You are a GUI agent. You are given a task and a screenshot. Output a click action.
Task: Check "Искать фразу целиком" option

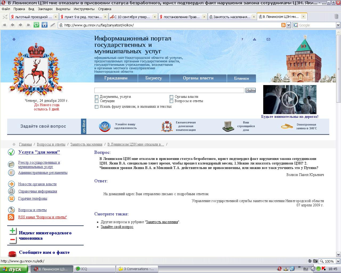click(96, 107)
